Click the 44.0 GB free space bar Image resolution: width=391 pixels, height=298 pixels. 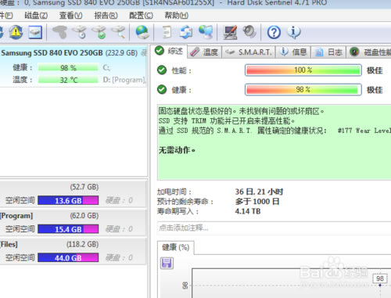[68, 258]
